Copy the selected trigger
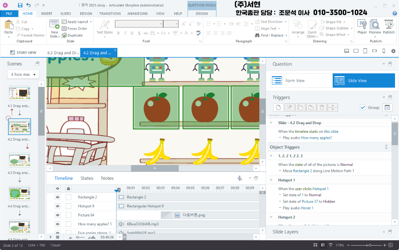 pyautogui.click(x=300, y=108)
